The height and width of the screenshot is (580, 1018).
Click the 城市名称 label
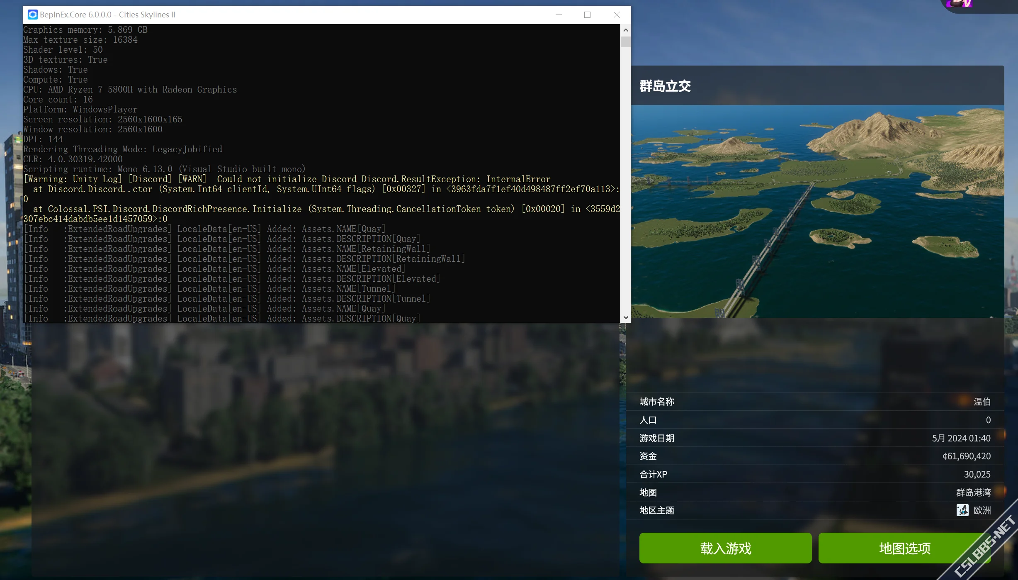point(657,402)
